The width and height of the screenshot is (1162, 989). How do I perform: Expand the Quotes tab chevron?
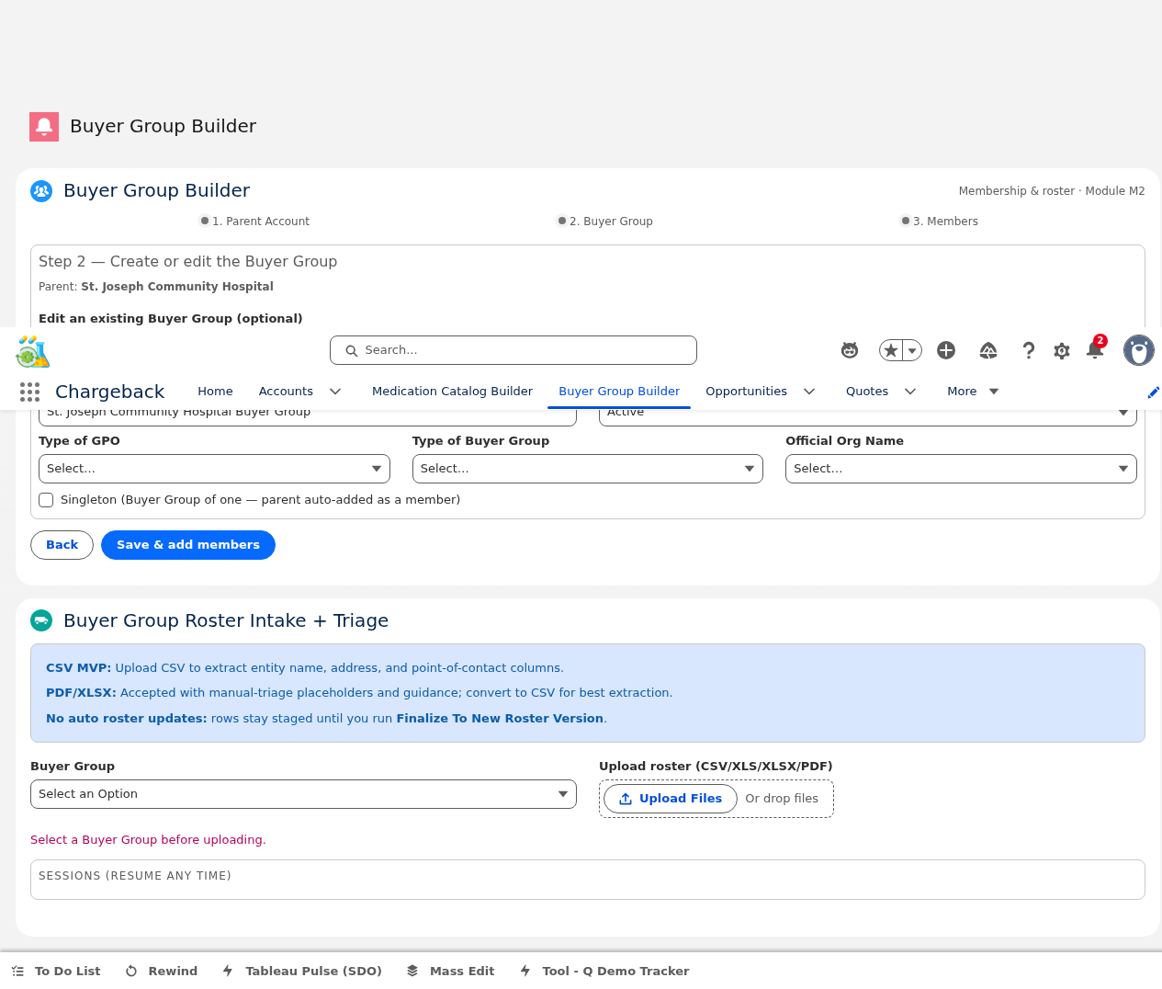910,392
